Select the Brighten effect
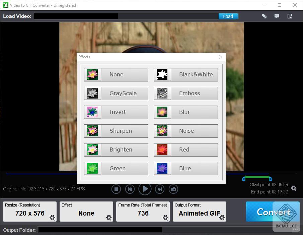The image size is (303, 235). (116, 150)
